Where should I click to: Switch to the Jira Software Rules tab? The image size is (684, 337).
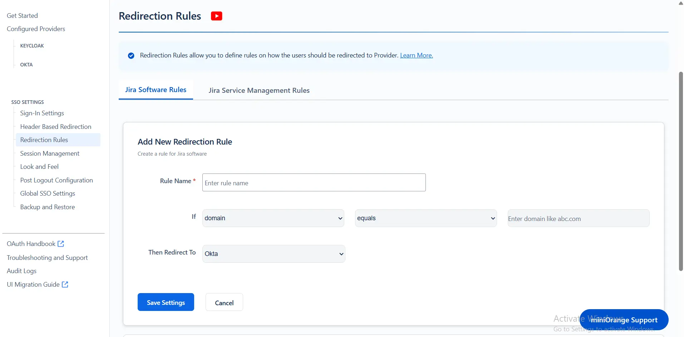(156, 90)
